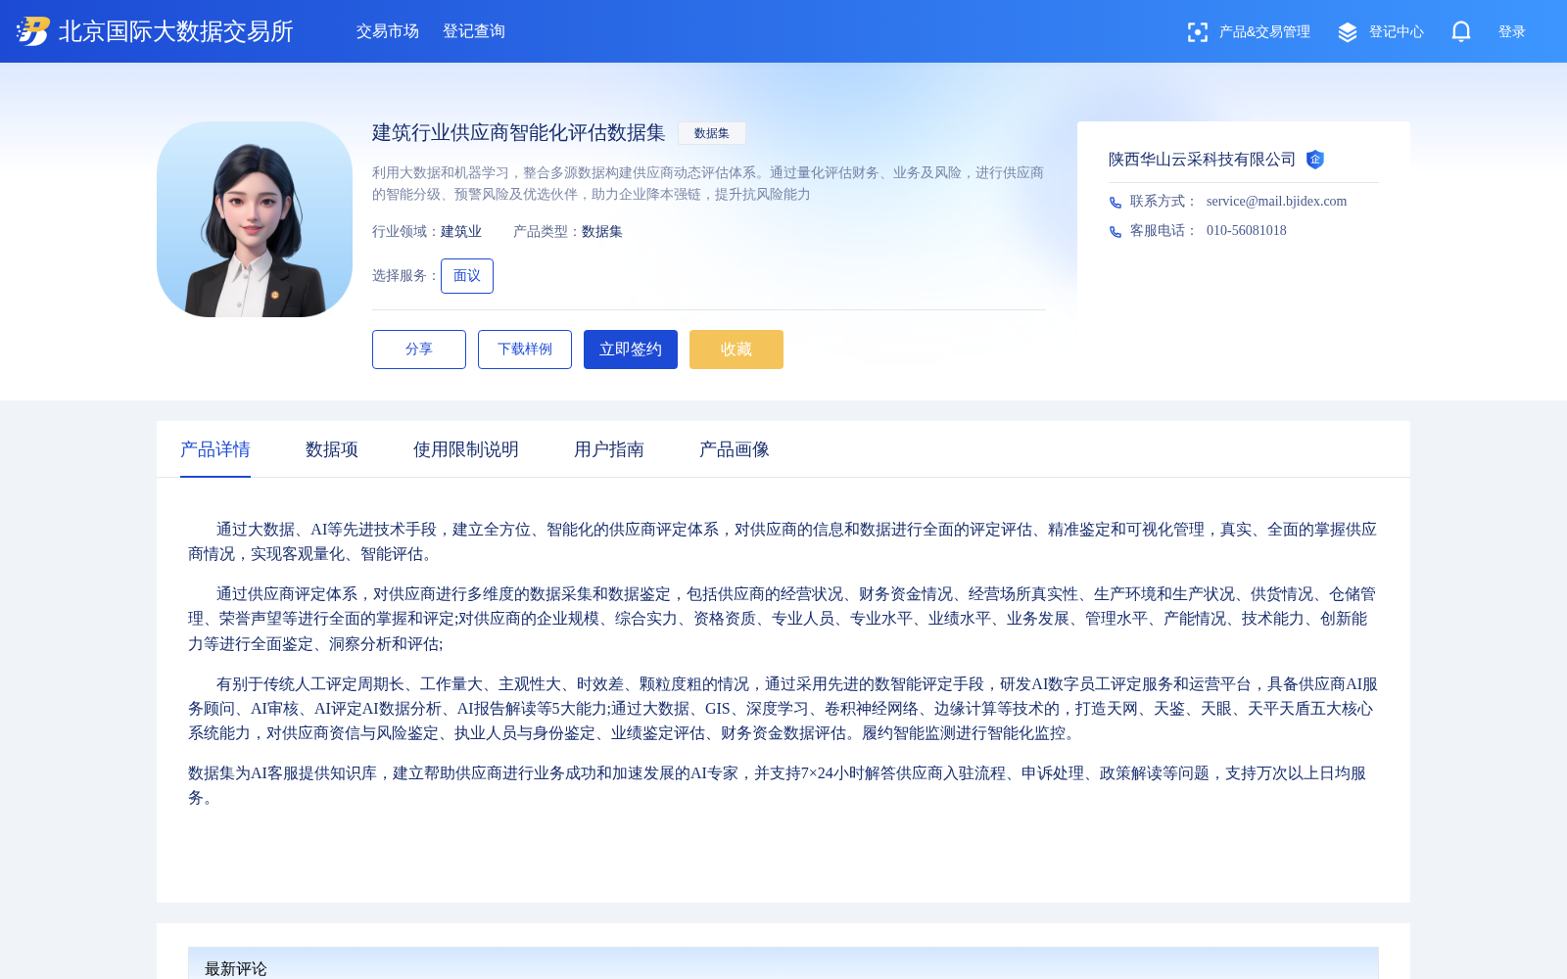
Task: Switch to the 使用限制说明 tab
Action: (466, 449)
